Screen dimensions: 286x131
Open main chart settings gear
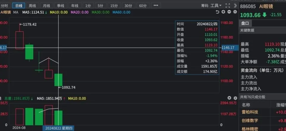pos(235,12)
